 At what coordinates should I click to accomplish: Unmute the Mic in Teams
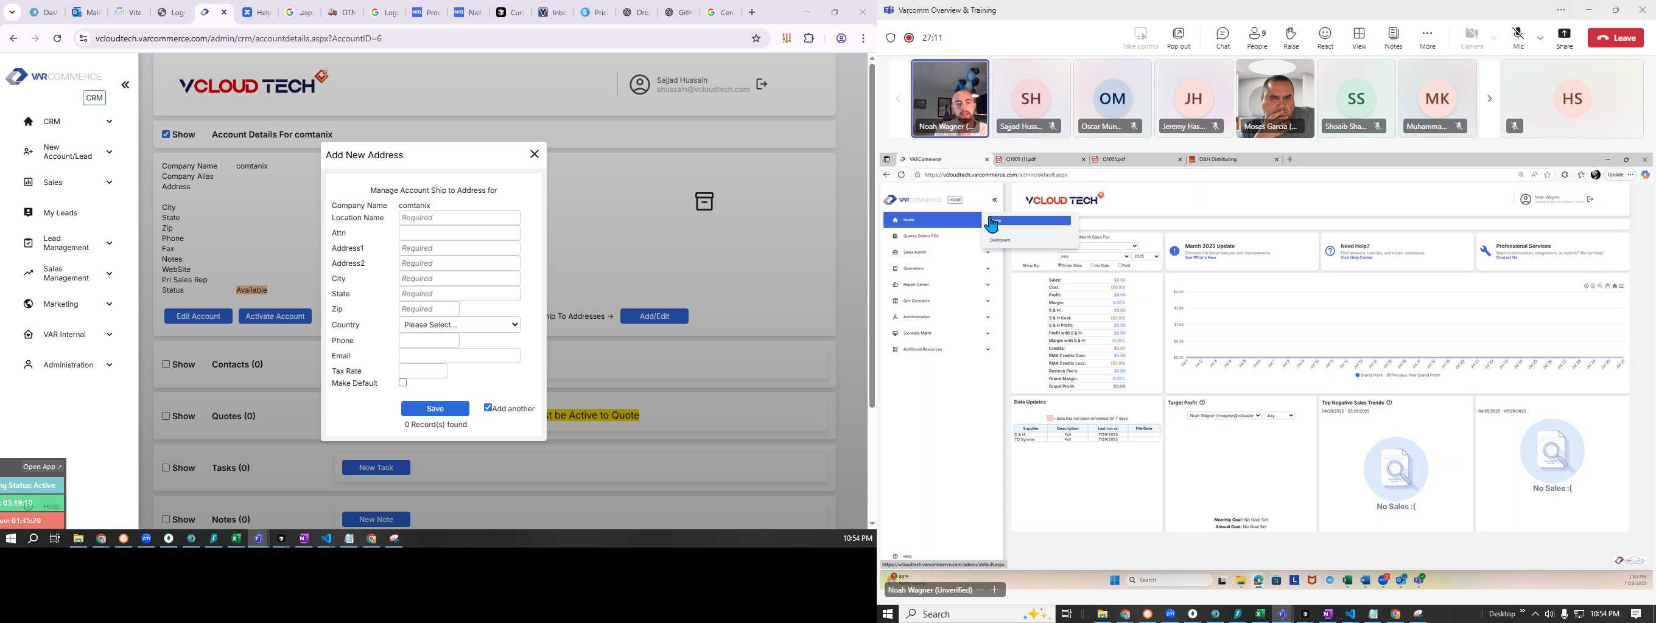(x=1518, y=38)
